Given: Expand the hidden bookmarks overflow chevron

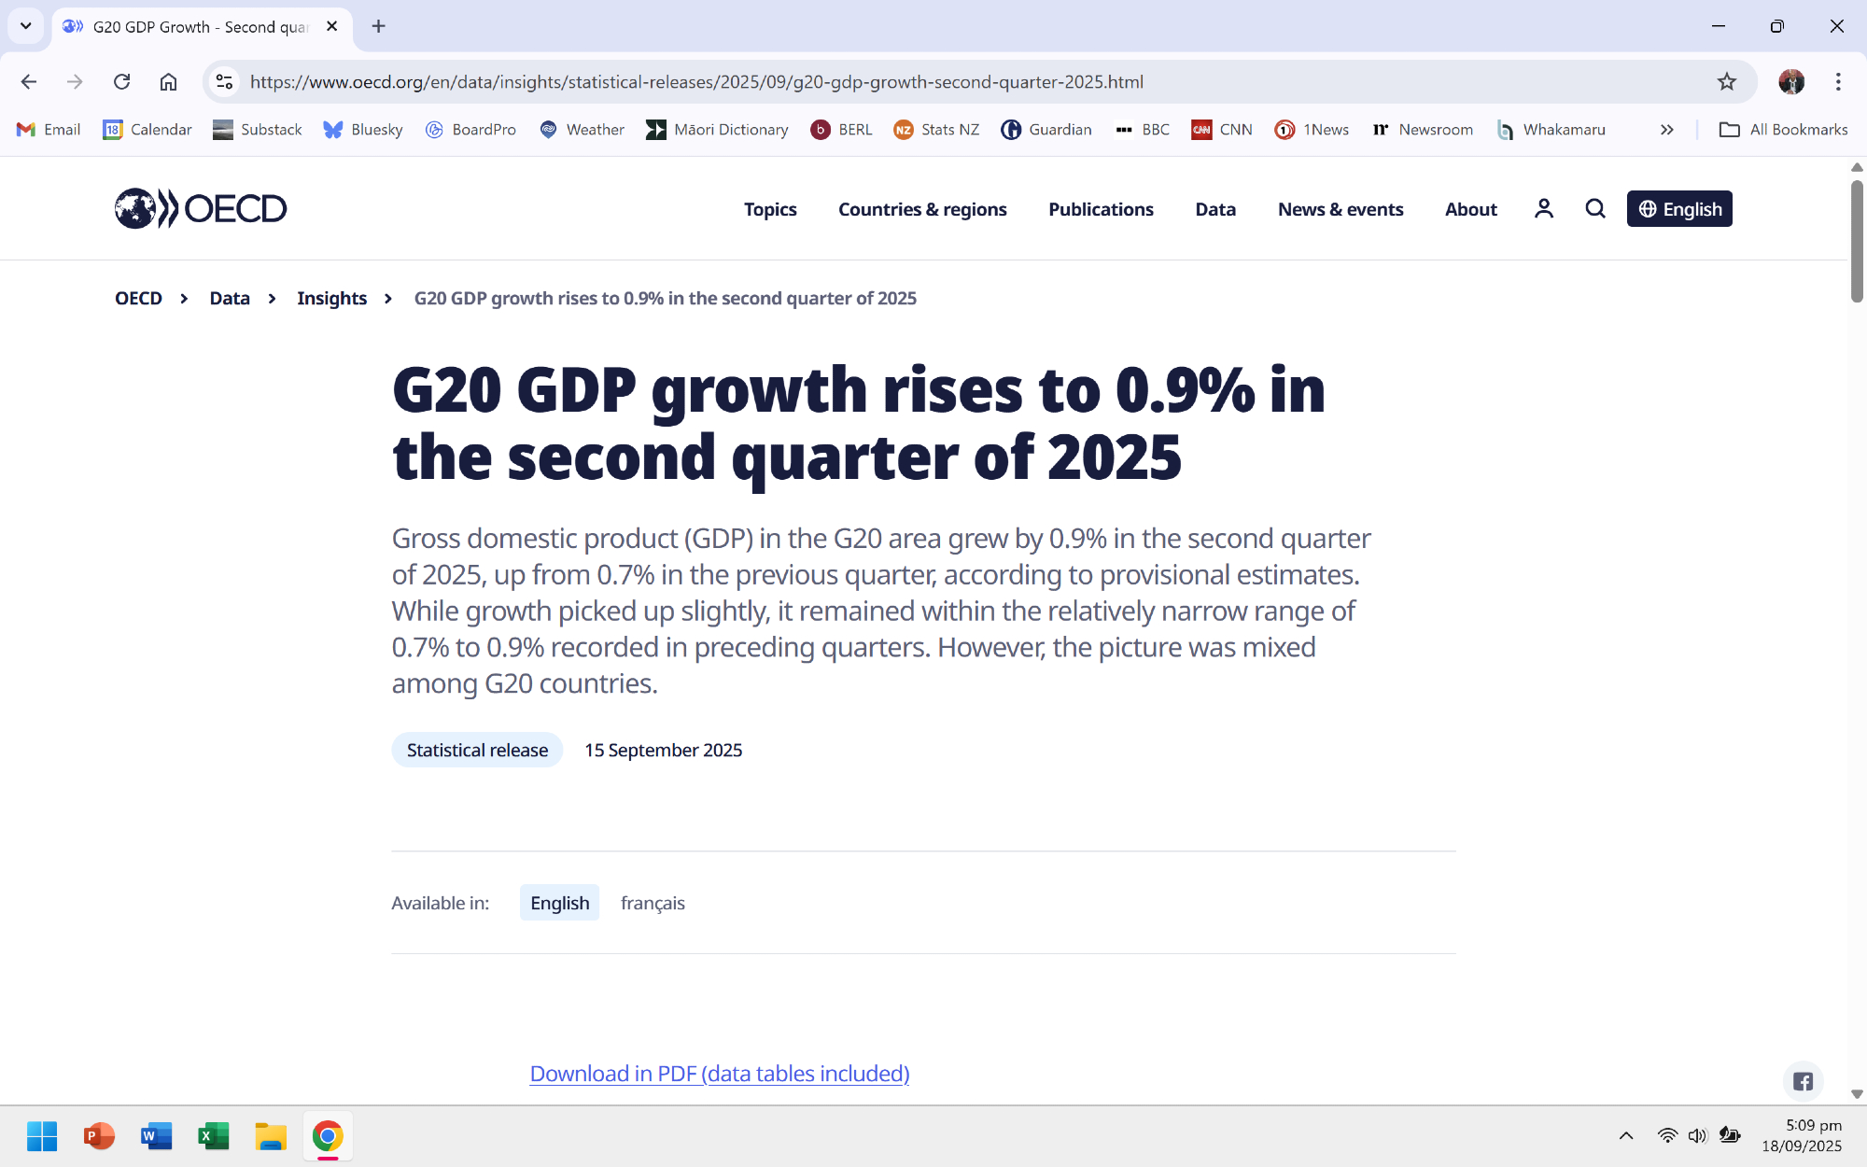Looking at the screenshot, I should point(1667,130).
